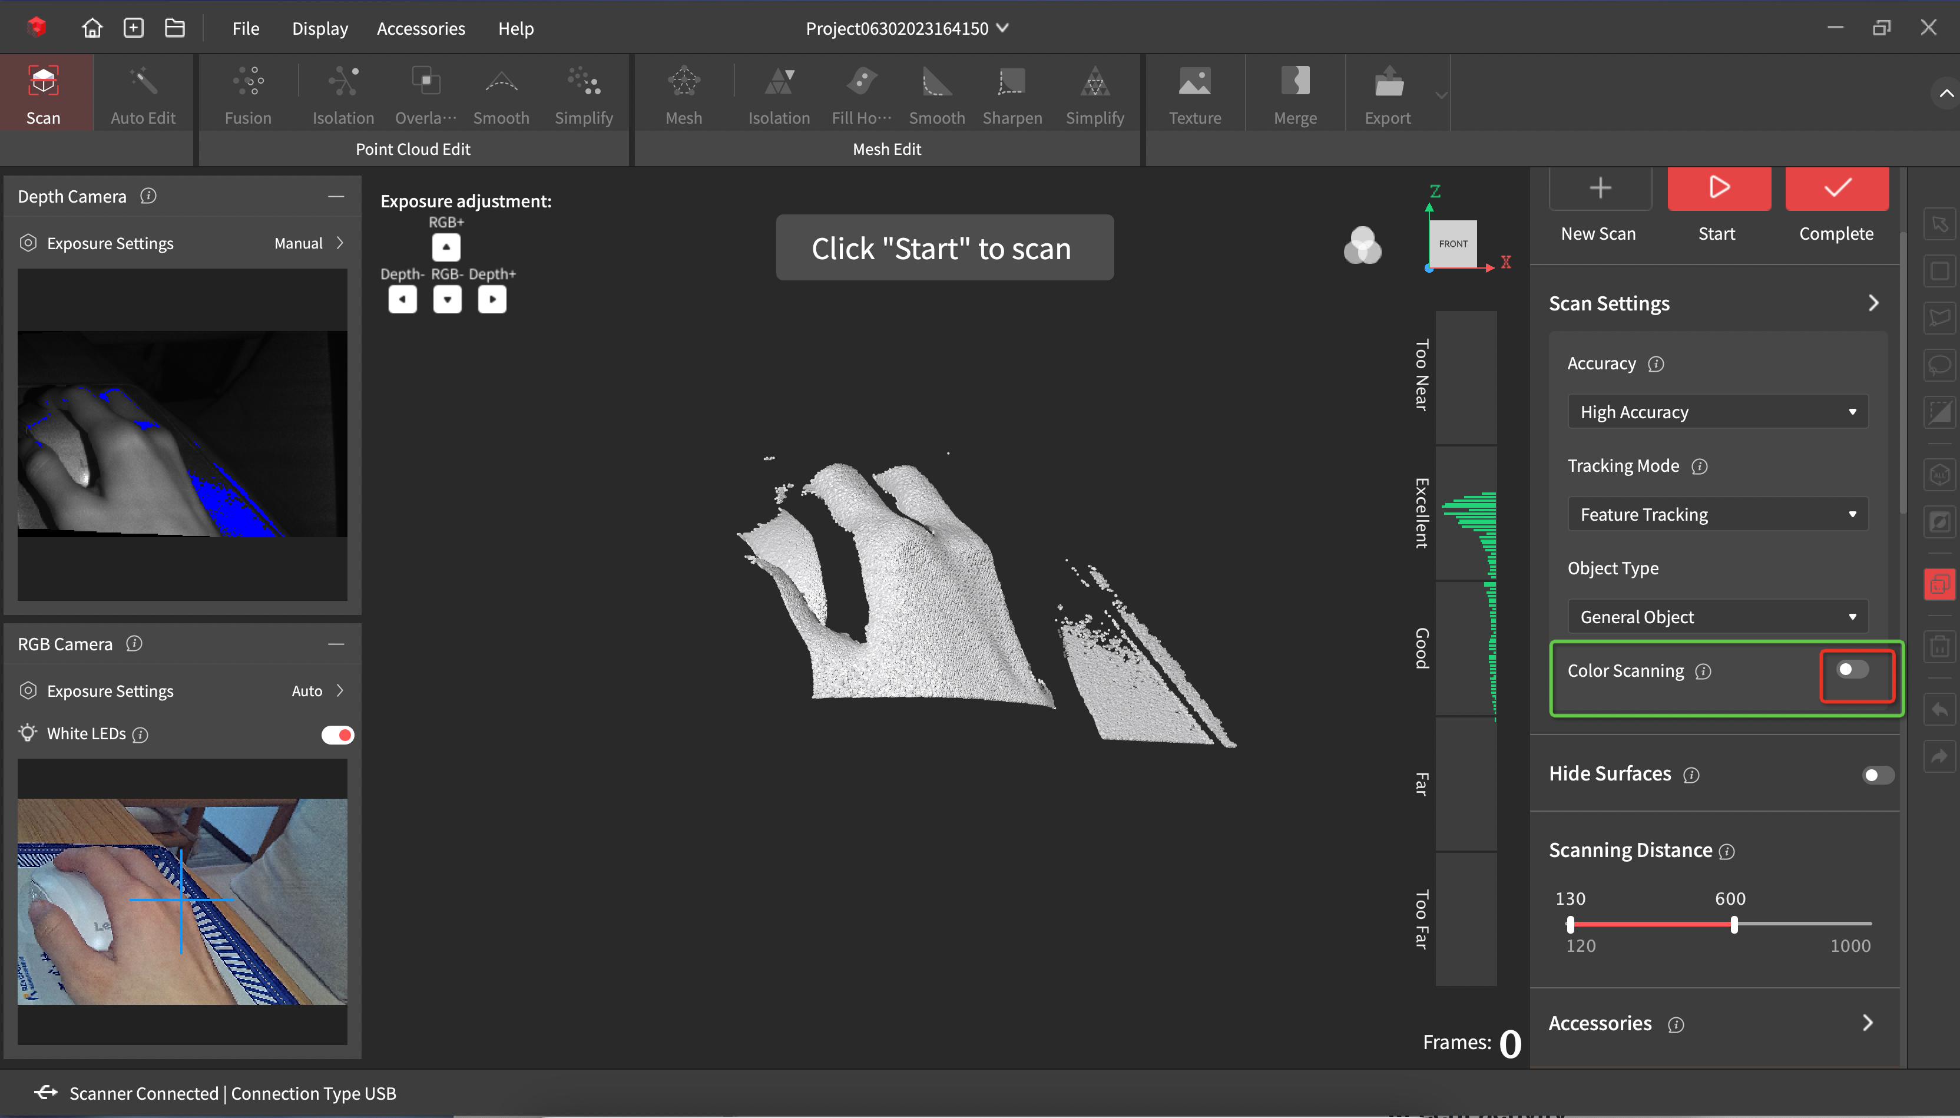Open the Display menu

(x=319, y=28)
